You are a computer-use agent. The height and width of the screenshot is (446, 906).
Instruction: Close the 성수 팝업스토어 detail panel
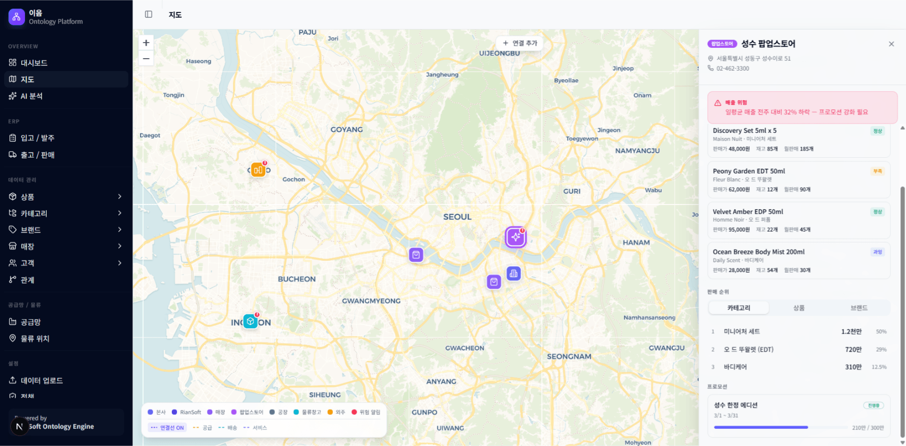[891, 44]
